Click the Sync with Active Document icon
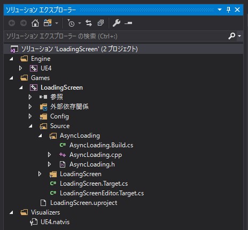248x230 pixels. (x=89, y=23)
